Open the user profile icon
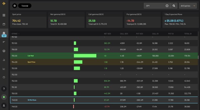Image resolution: width=200 pixels, height=110 pixels. 4,105
